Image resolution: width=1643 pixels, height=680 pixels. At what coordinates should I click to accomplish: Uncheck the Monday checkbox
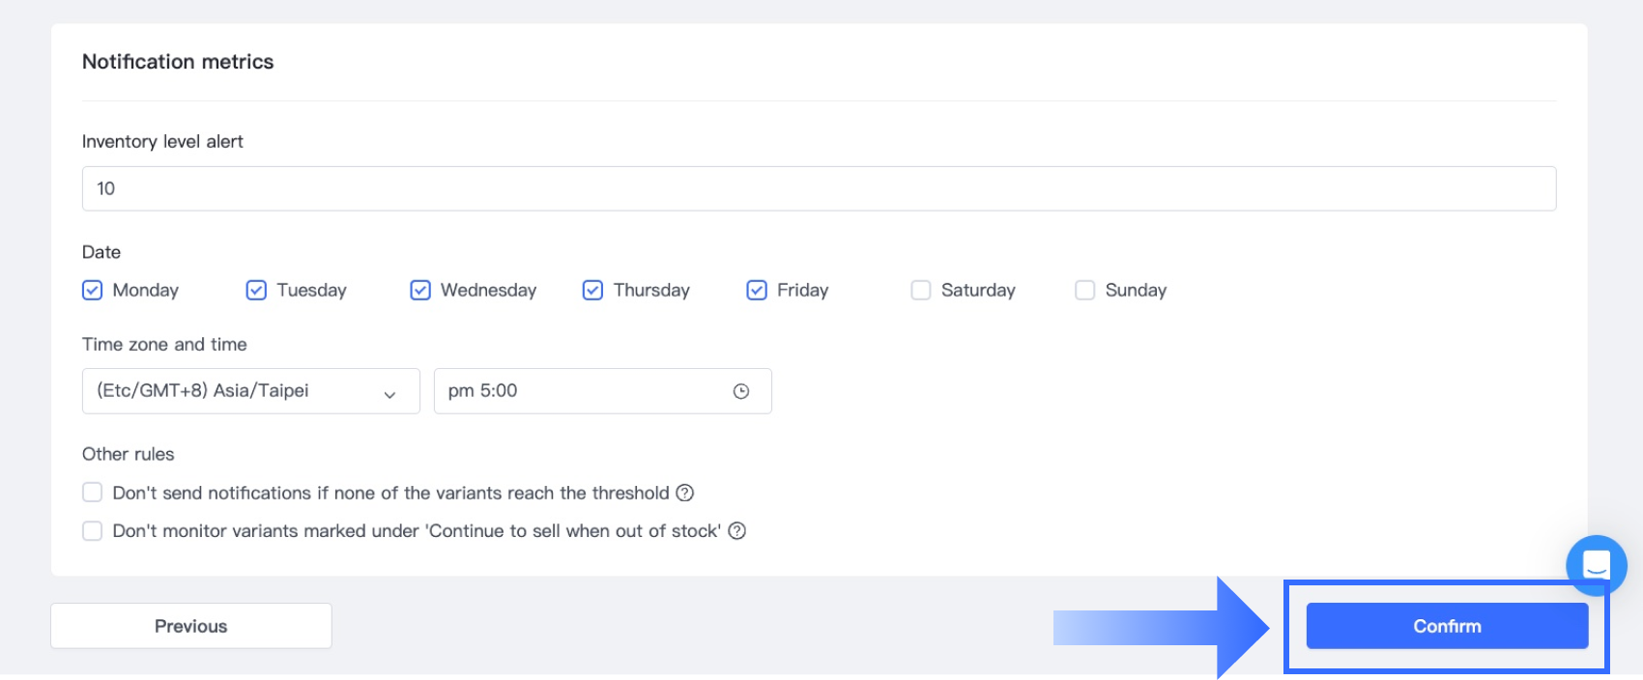(93, 291)
